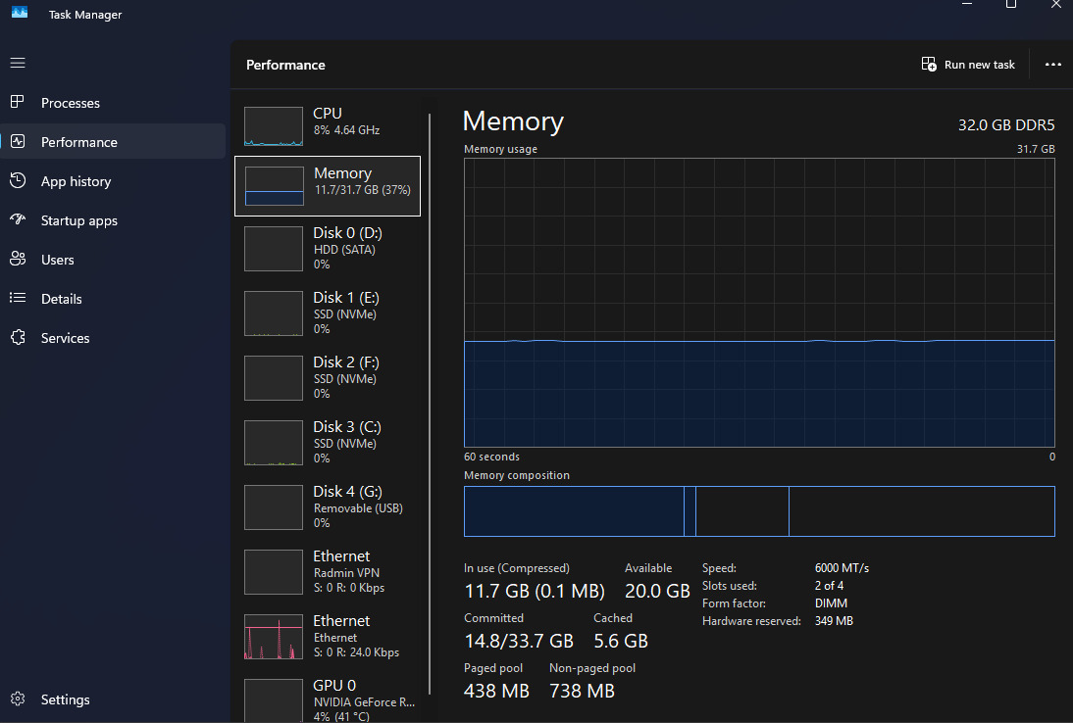Open the three-dot more options menu
1073x723 pixels.
click(1053, 65)
